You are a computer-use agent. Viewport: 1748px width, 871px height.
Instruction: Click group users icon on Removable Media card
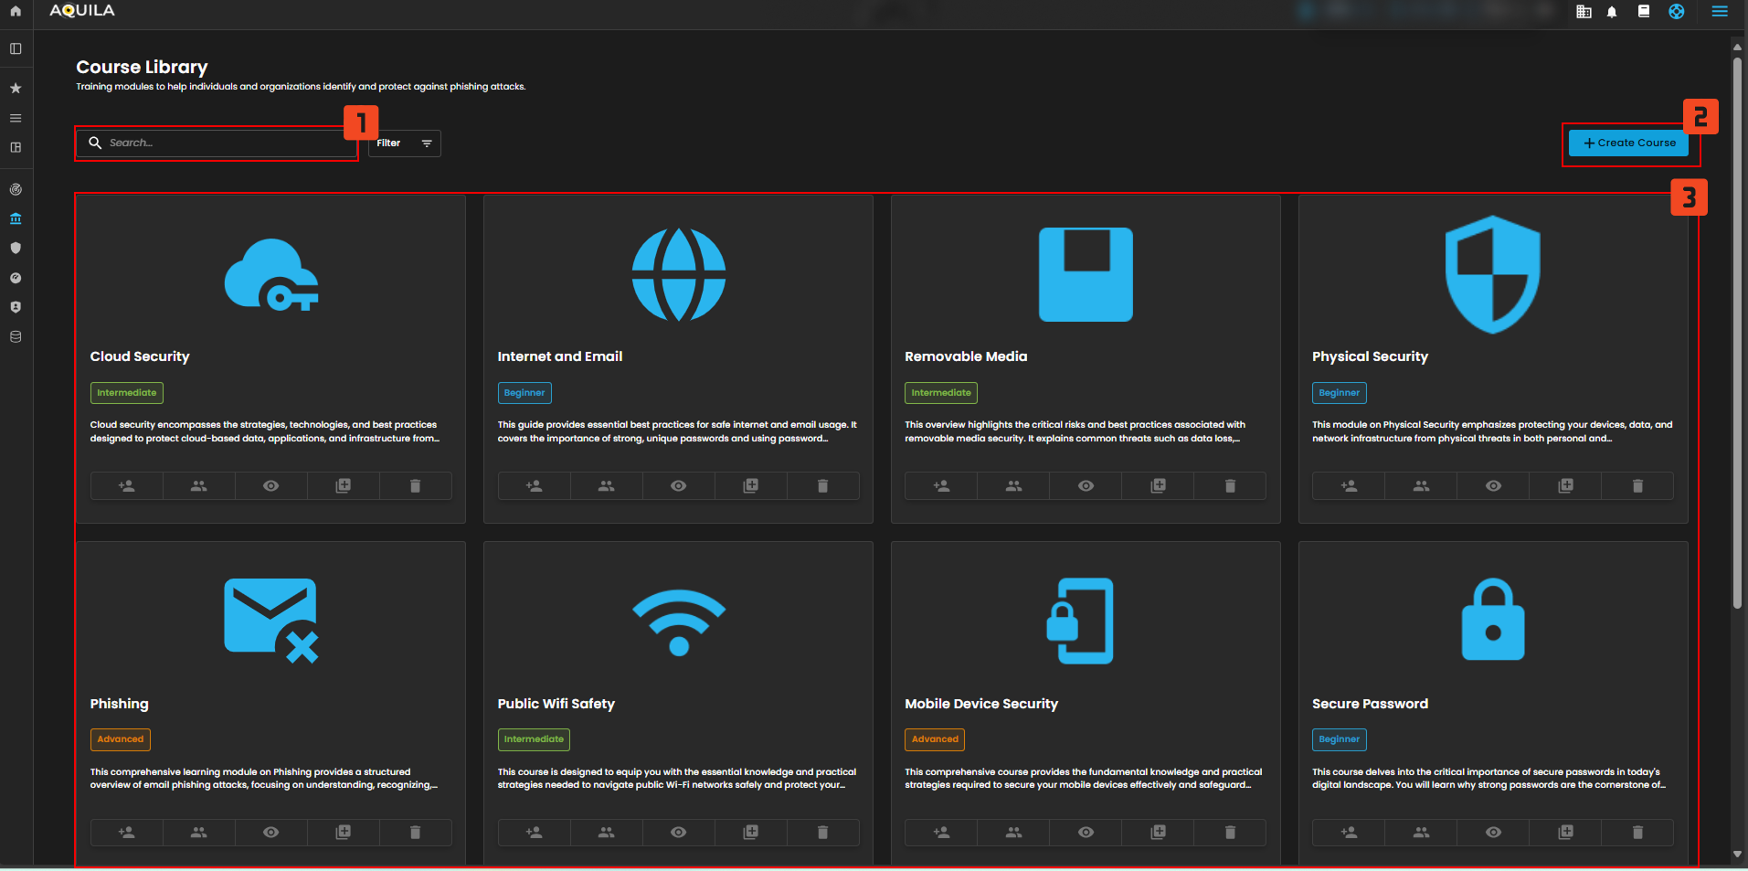point(1013,486)
